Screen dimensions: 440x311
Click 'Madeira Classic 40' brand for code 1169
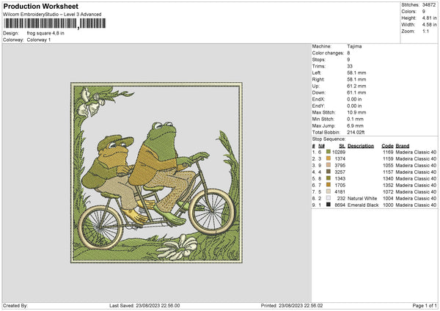coord(416,152)
